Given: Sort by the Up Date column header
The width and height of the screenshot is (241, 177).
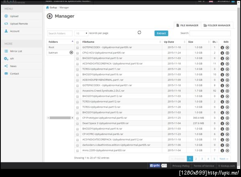Looking at the screenshot, I should click(174, 42).
